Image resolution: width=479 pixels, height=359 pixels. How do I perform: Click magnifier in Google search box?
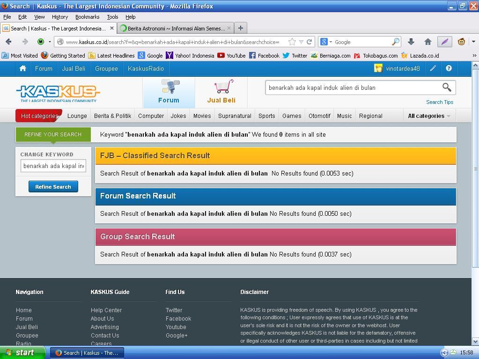pos(395,42)
